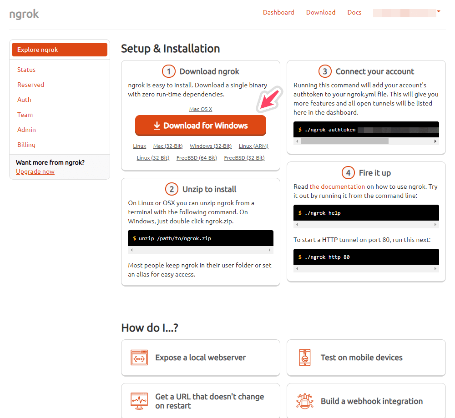Click the Unzip to install step heading
Image resolution: width=455 pixels, height=418 pixels.
(x=209, y=189)
